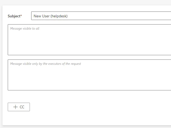Click the executors-only message text area
Screen dimensions: 171x128
click(89, 75)
